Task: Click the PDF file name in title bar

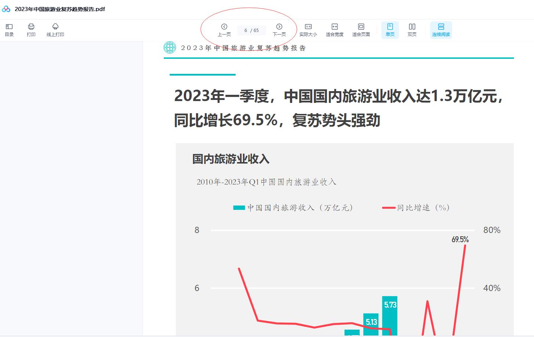Action: [60, 9]
